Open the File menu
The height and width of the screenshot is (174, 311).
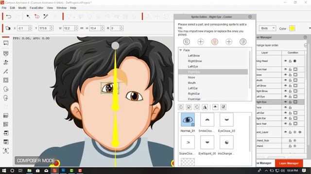(x=4, y=8)
